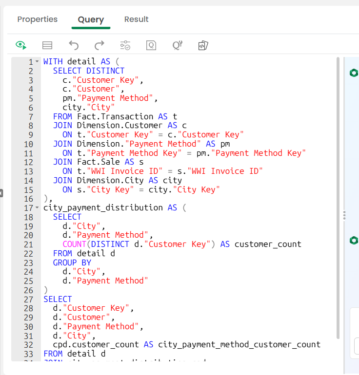Click 'COUNT' function on line 21

point(74,244)
